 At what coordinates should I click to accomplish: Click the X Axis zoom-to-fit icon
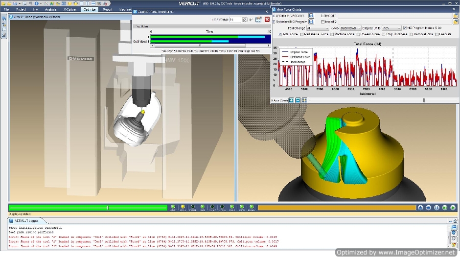(x=304, y=100)
